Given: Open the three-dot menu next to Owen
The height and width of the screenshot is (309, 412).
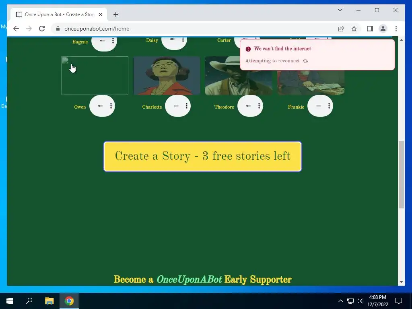Looking at the screenshot, I should click(111, 106).
